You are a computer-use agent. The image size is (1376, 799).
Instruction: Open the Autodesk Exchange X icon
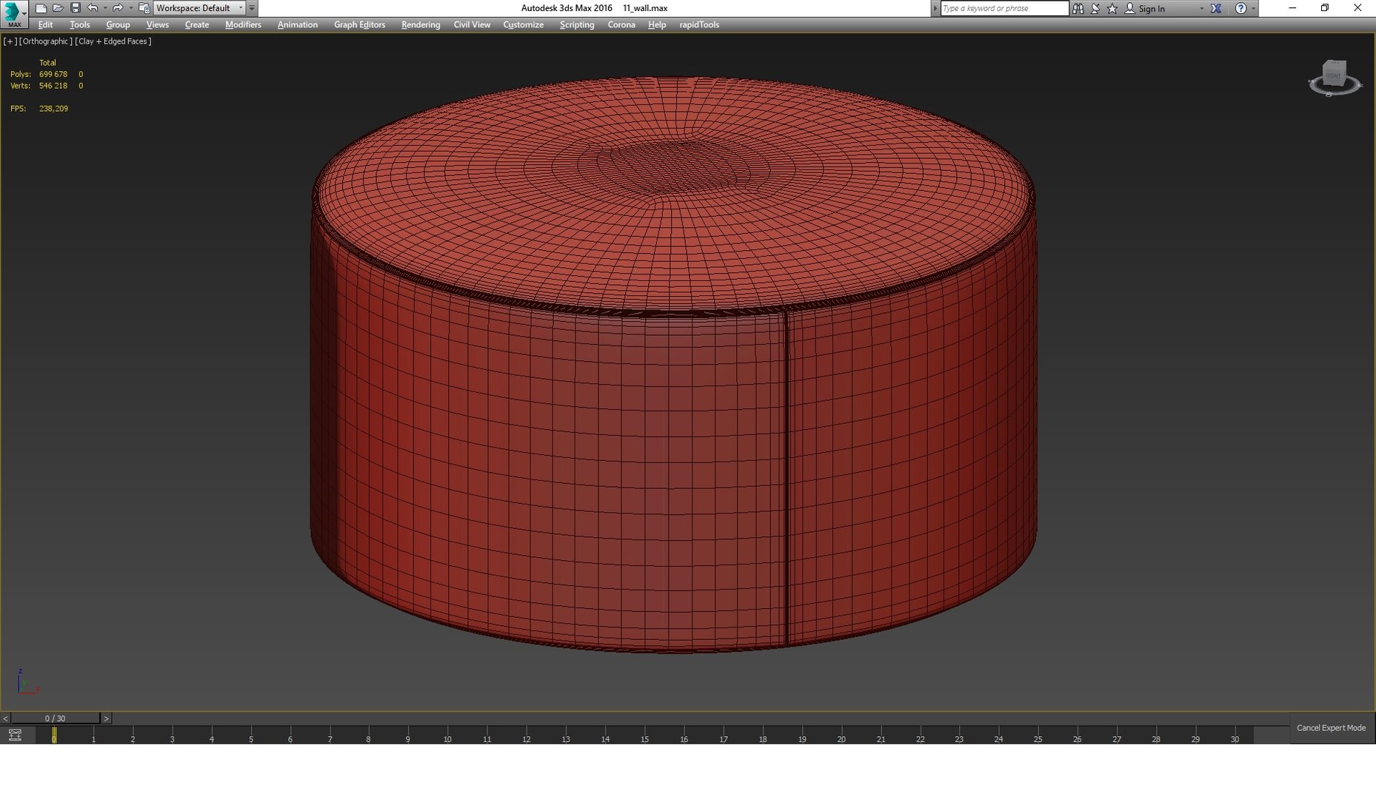1216,8
